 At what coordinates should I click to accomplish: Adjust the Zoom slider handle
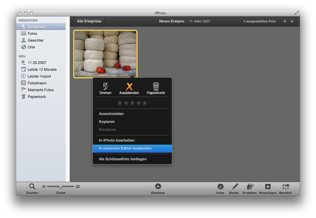60,187
